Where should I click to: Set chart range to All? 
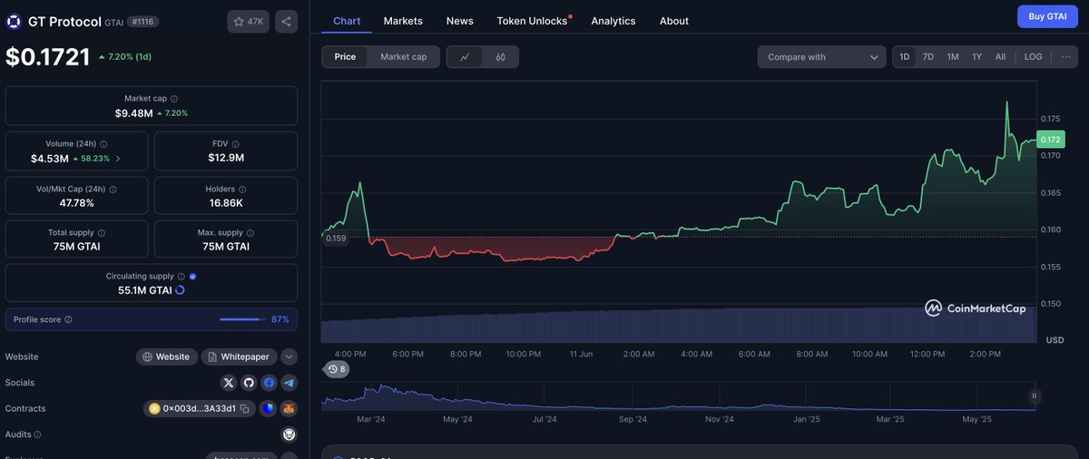(1000, 57)
